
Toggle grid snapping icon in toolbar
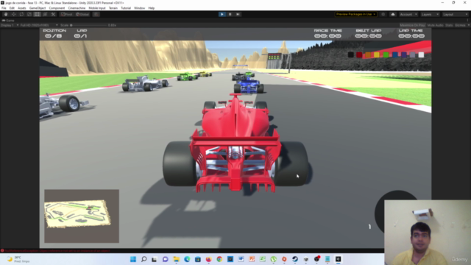(96, 14)
